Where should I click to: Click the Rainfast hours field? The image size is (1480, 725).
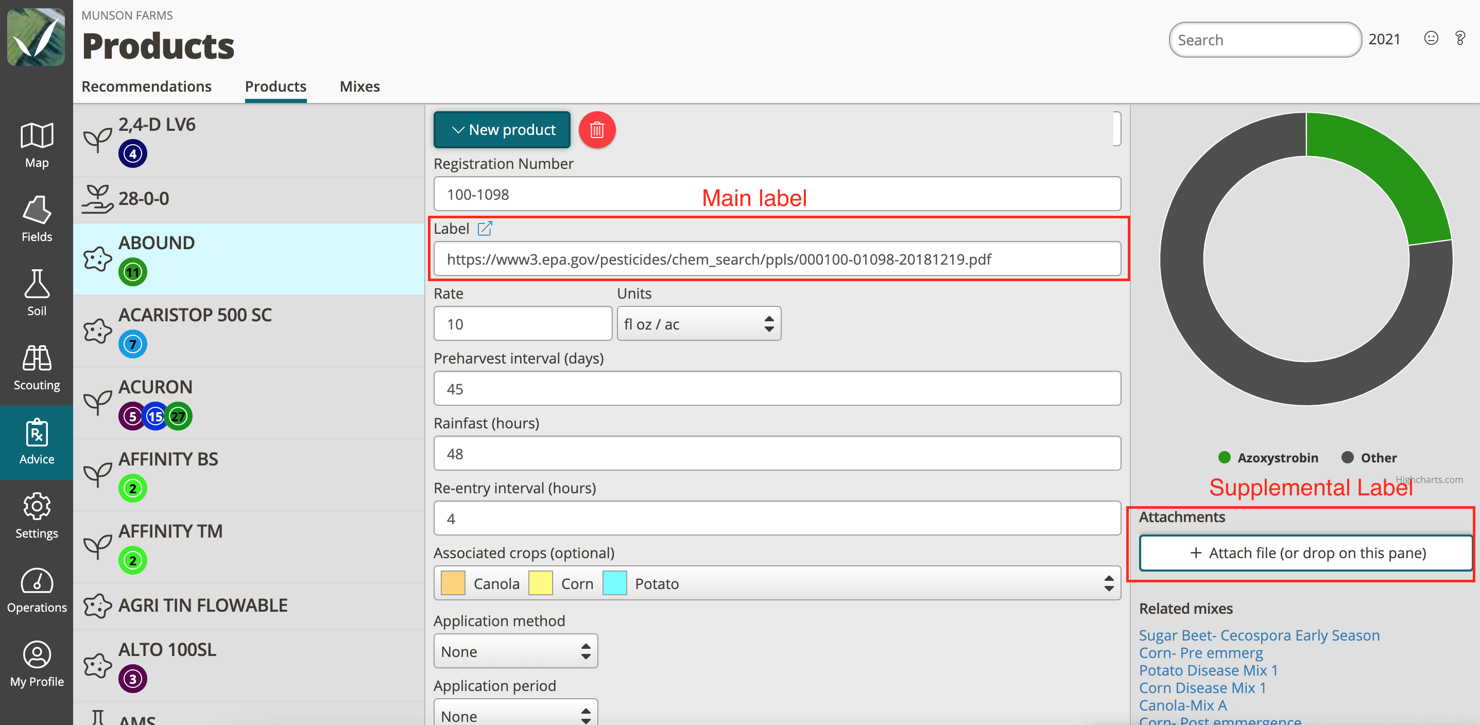(777, 454)
